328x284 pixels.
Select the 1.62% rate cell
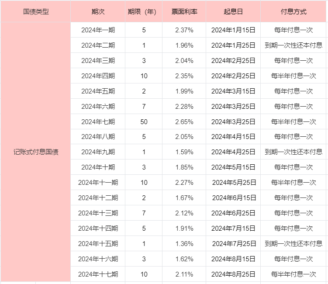184,259
